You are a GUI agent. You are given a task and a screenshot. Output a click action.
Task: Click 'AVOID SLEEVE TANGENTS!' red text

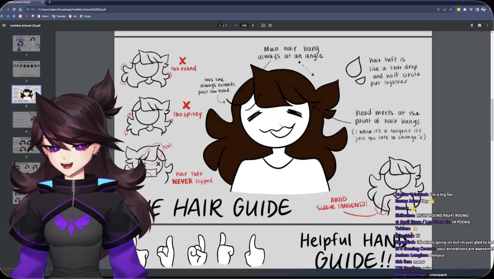[x=342, y=204]
